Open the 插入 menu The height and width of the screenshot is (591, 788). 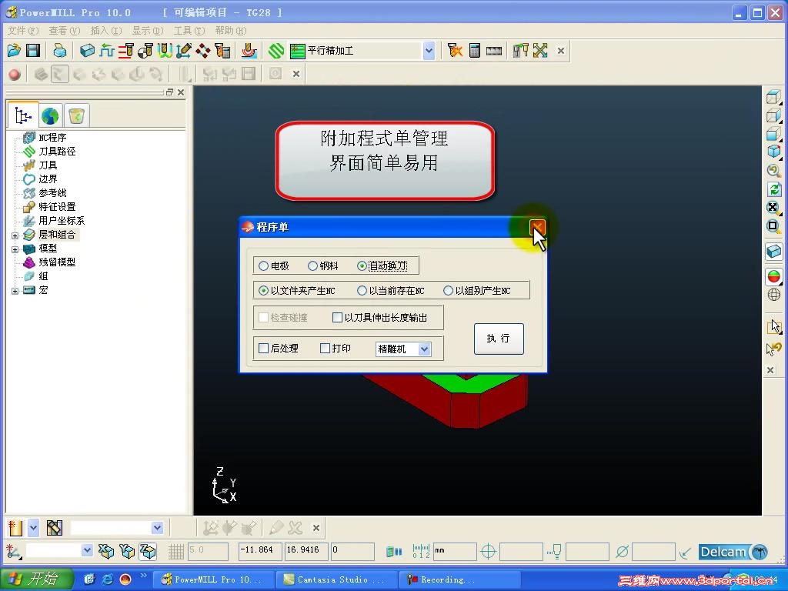point(106,31)
